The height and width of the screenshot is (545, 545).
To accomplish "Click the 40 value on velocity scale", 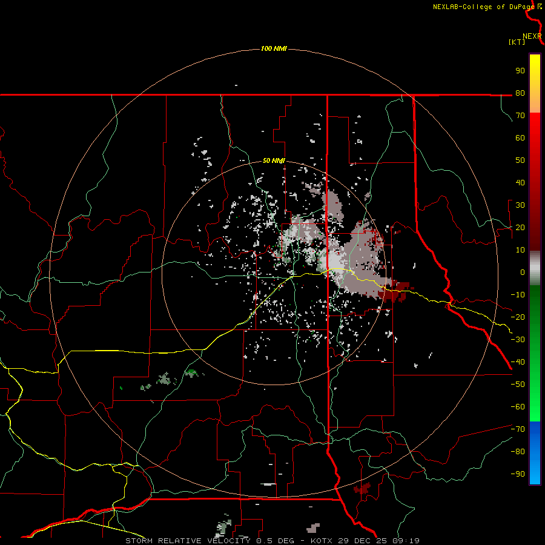I will 520,183.
